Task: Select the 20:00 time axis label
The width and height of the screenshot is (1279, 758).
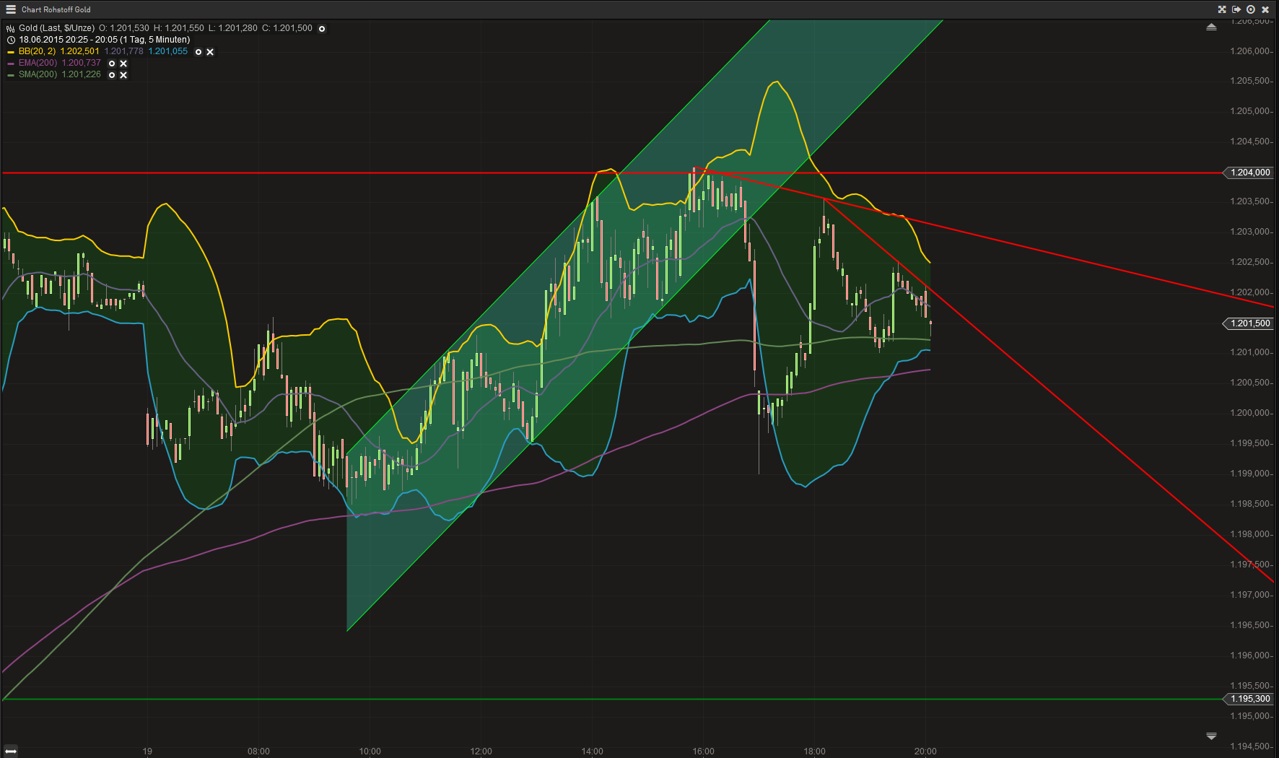Action: (x=926, y=751)
